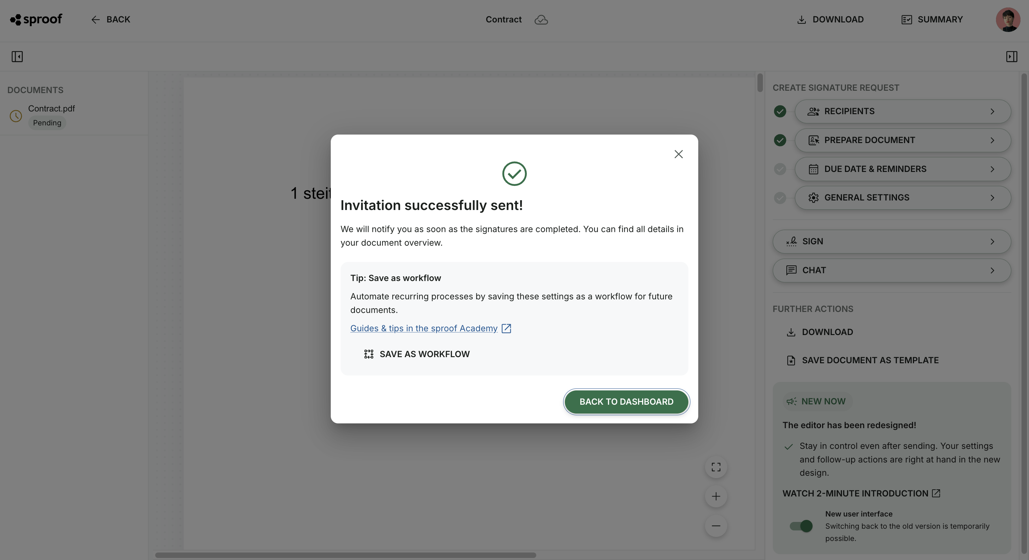Expand the SIGN chevron
Viewport: 1029px width, 560px height.
point(992,242)
